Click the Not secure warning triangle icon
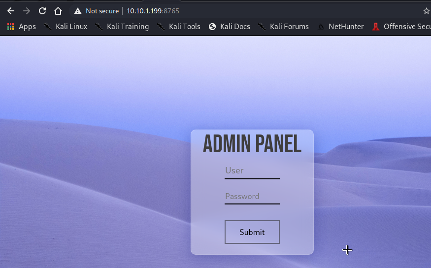The height and width of the screenshot is (268, 431). [x=78, y=11]
